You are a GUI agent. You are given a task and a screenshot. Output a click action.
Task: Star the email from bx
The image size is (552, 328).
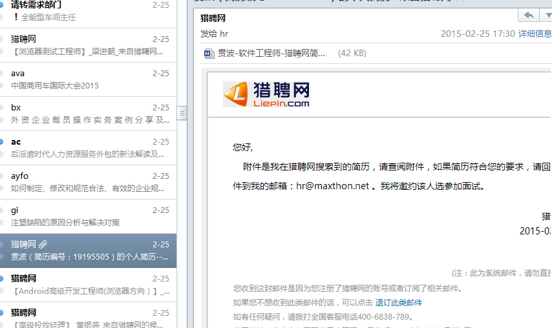point(1,119)
